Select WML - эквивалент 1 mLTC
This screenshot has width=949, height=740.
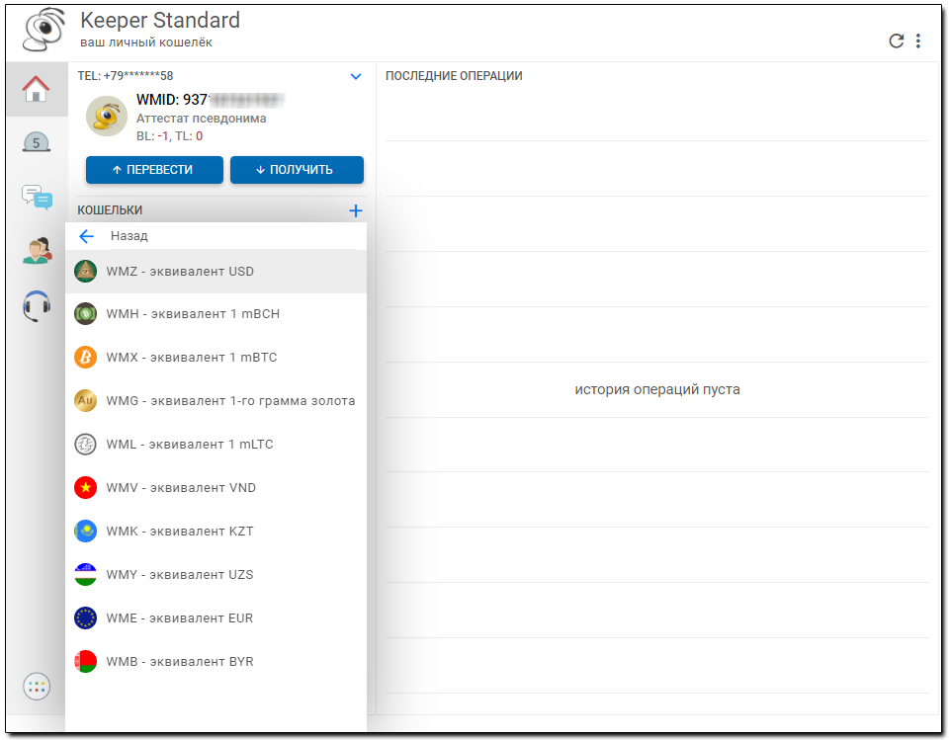[216, 445]
